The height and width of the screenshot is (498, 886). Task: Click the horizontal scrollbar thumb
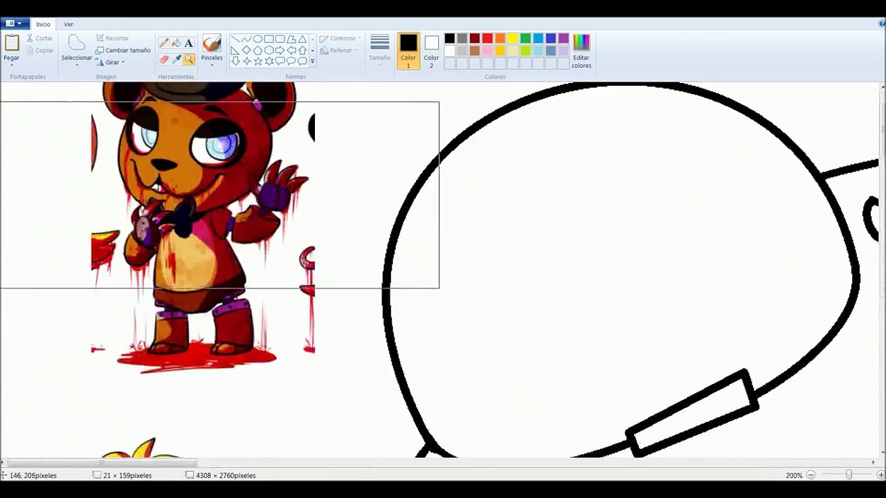coord(102,463)
